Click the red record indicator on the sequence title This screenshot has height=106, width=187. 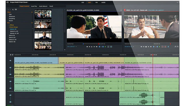(x=125, y=10)
